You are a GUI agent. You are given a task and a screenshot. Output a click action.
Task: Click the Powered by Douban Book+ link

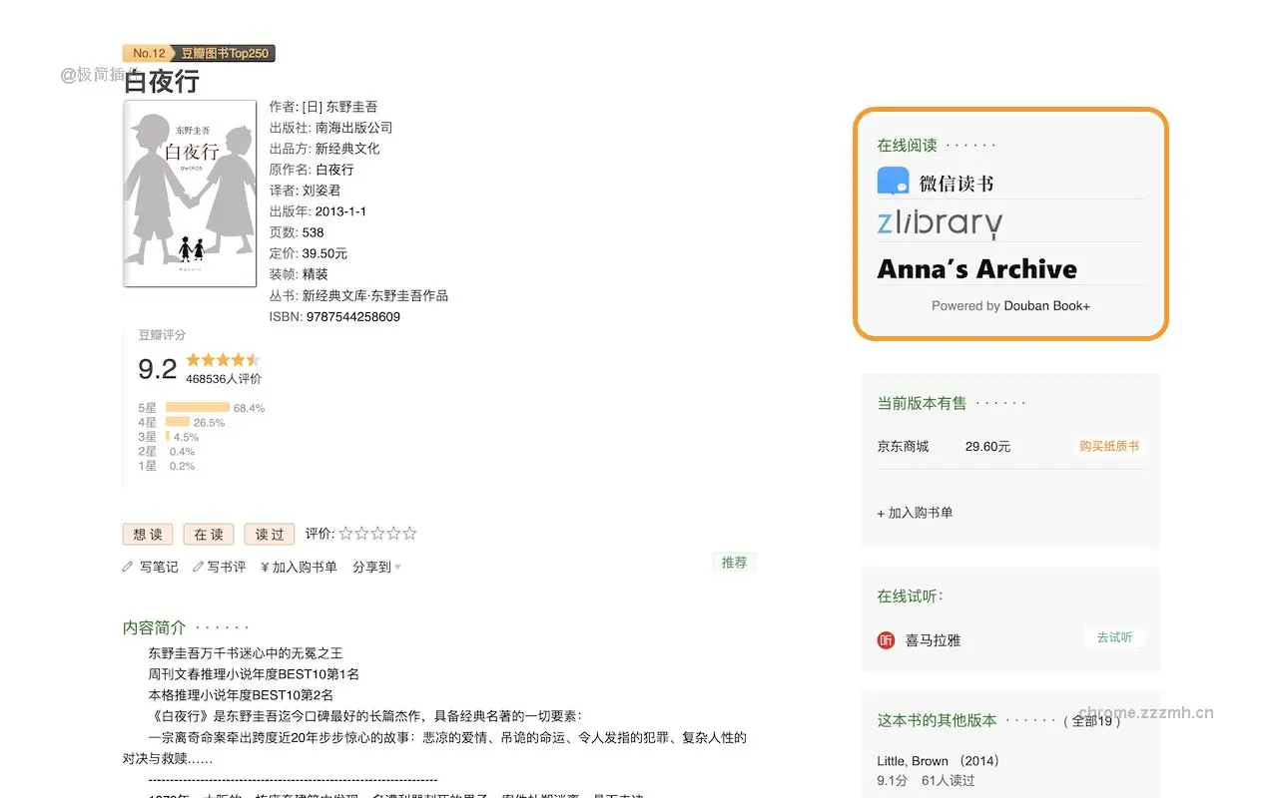(1010, 306)
